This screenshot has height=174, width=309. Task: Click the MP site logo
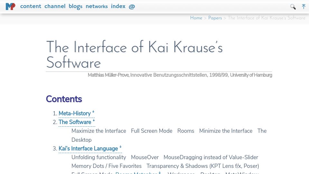coord(10,6)
